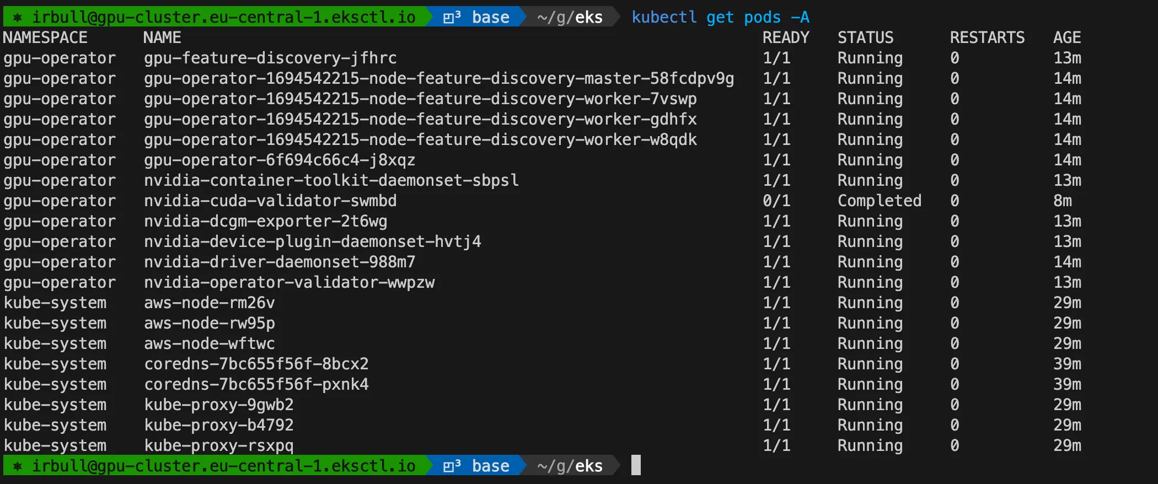Click the conda environment icon in the top prompt
Image resolution: width=1158 pixels, height=484 pixels.
(x=452, y=18)
